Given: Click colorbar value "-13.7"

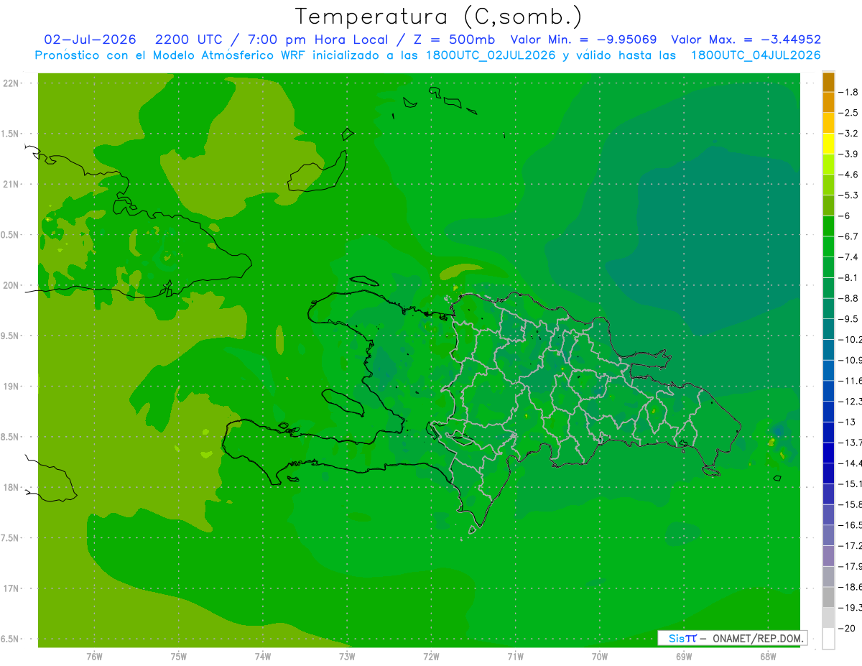Looking at the screenshot, I should (849, 443).
